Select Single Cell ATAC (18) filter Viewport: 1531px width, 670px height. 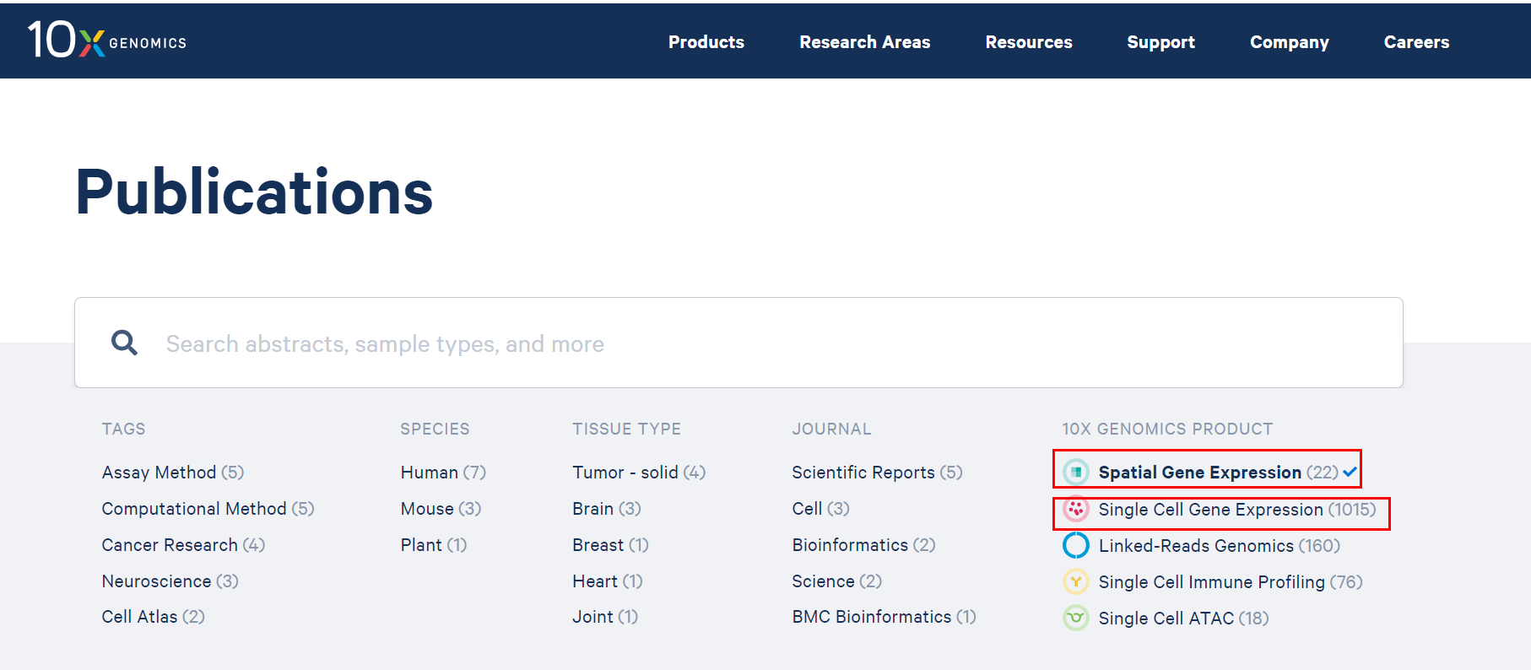pyautogui.click(x=1183, y=619)
